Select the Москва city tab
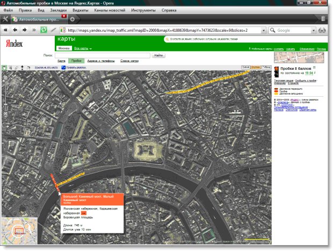333x251 pixels. [64, 48]
